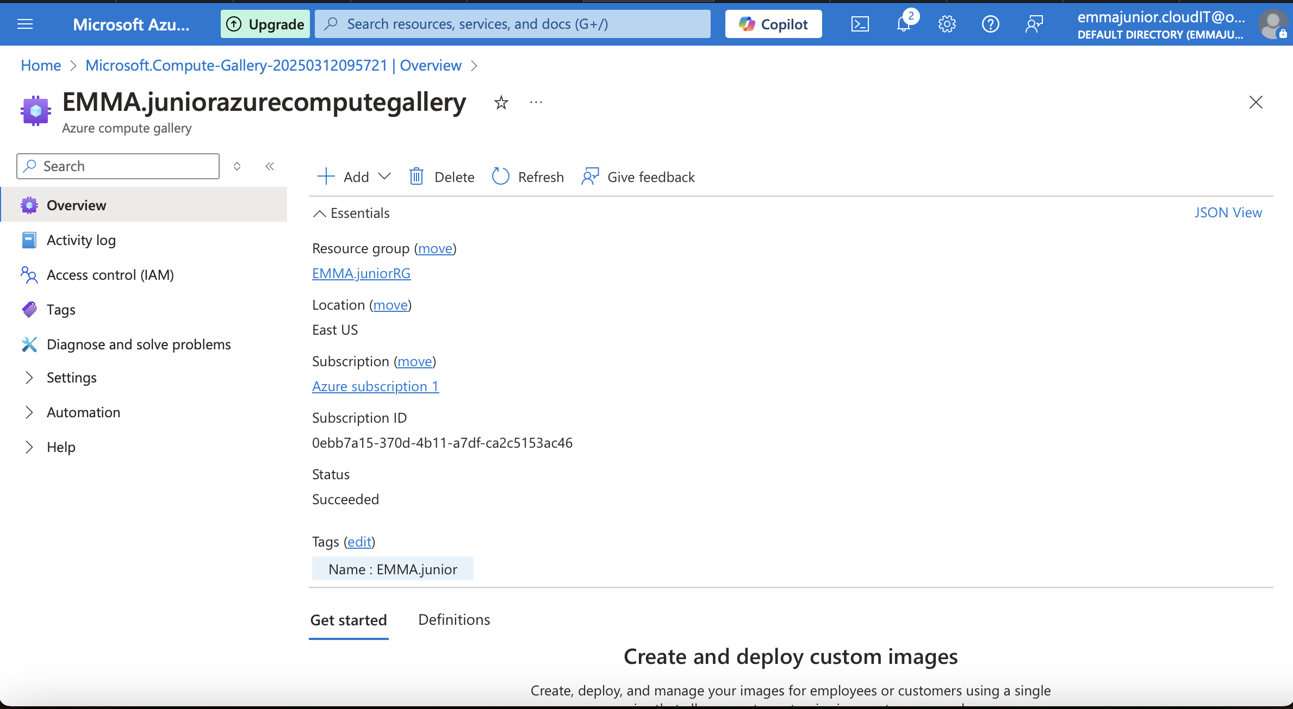
Task: Pin gallery to favorites with star
Action: pos(501,102)
